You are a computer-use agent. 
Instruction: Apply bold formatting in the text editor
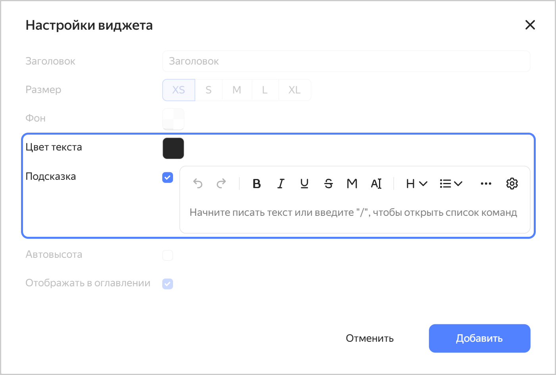[256, 183]
